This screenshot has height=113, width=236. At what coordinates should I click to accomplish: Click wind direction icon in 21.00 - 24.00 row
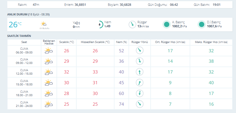coord(140,104)
